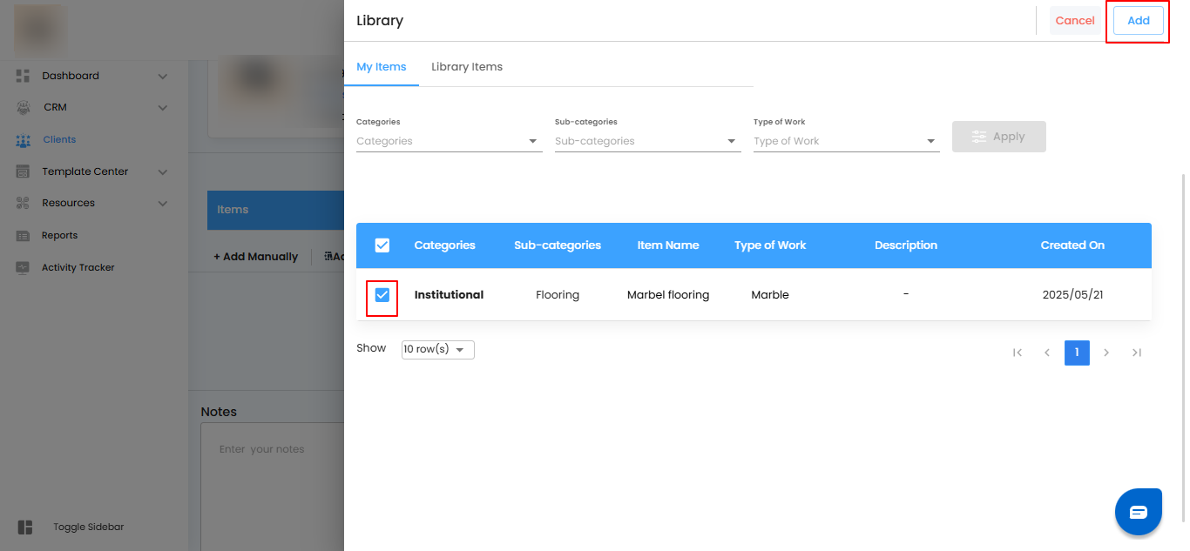Image resolution: width=1190 pixels, height=551 pixels.
Task: Cancel the Library dialog
Action: (1074, 21)
